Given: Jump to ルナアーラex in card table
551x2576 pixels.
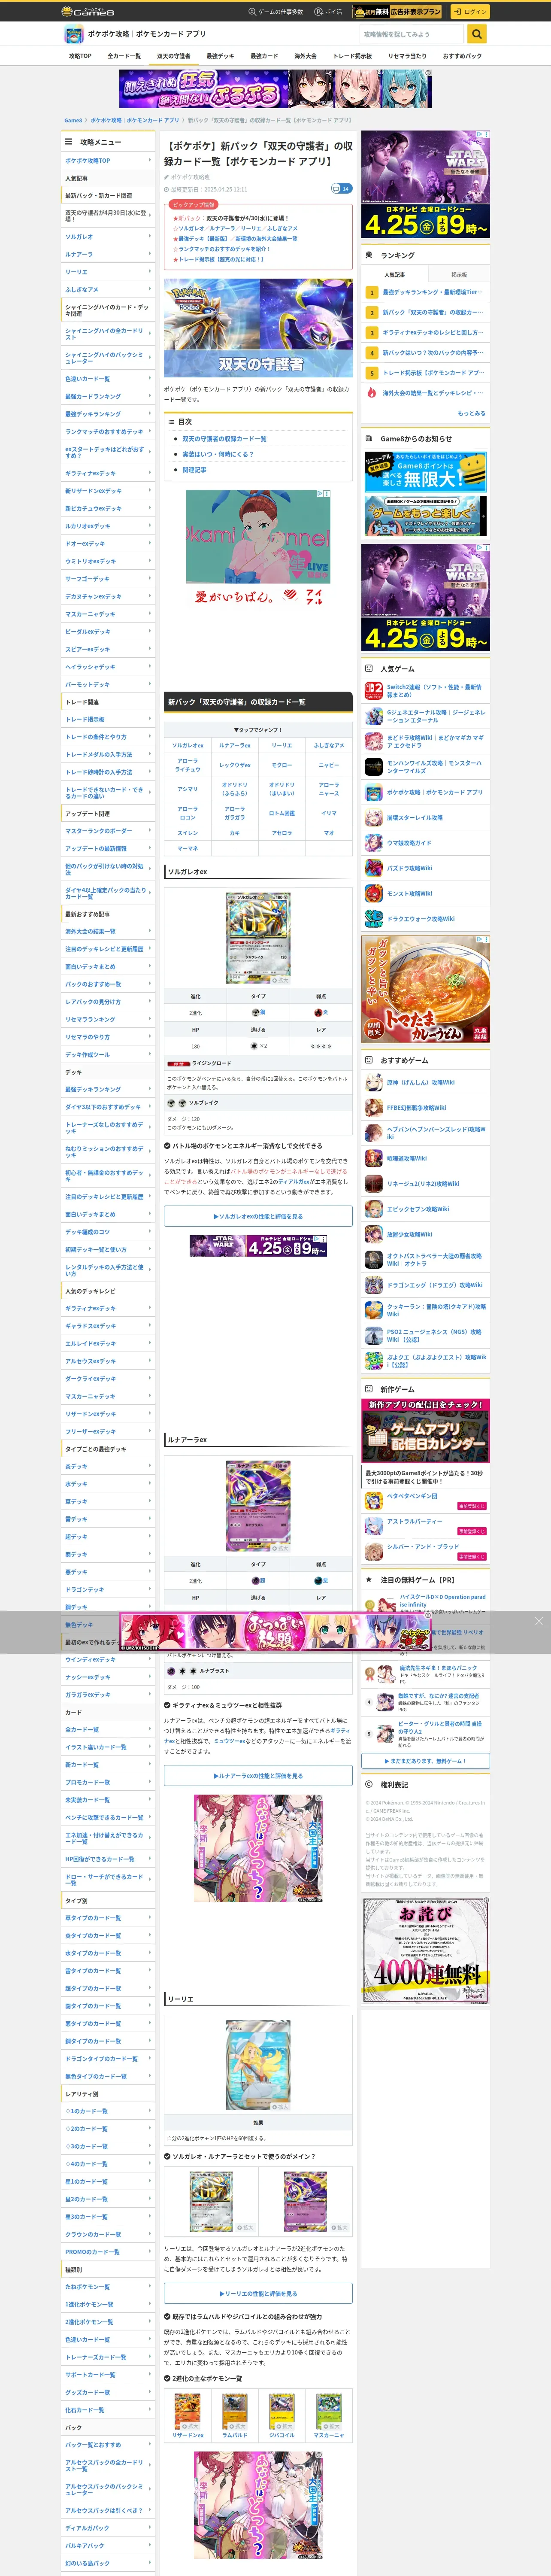Looking at the screenshot, I should click(x=235, y=745).
